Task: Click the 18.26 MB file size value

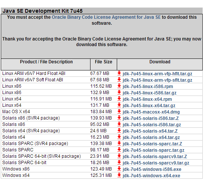Action: 99,163
